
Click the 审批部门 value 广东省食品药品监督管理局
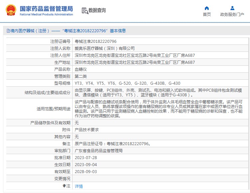pos(99,151)
